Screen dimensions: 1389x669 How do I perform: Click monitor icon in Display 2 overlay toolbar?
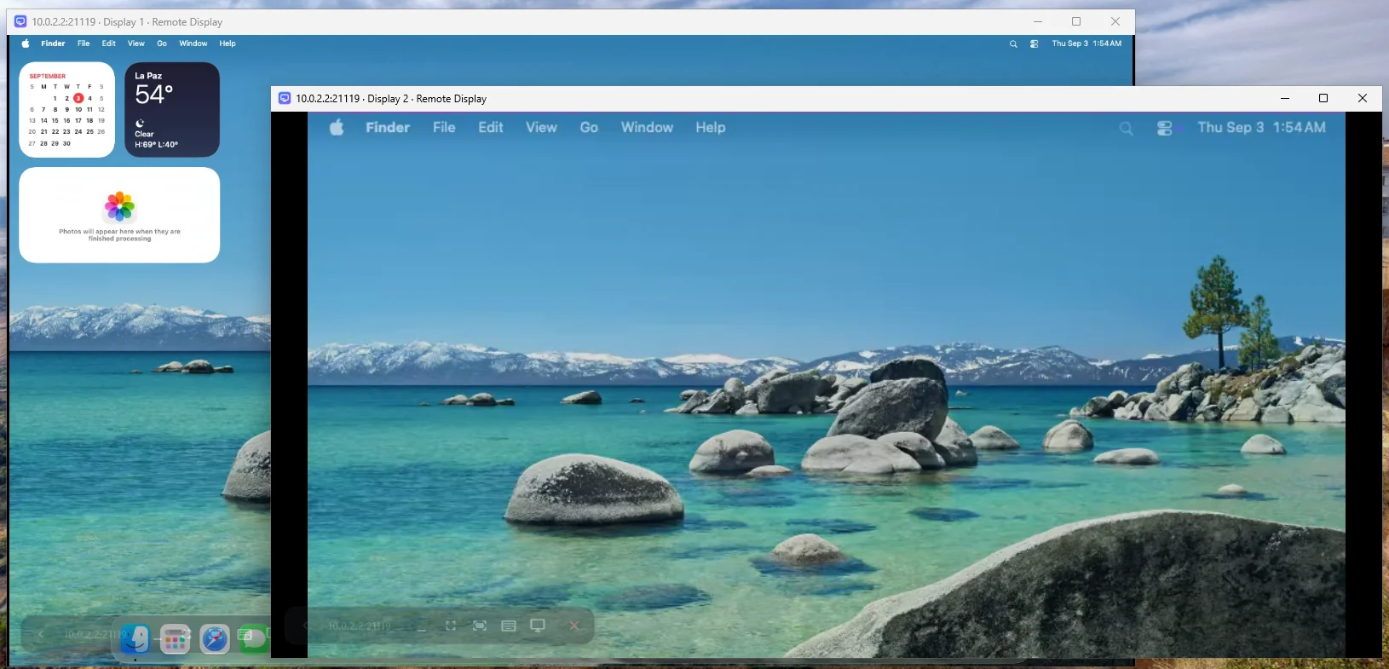click(x=538, y=626)
